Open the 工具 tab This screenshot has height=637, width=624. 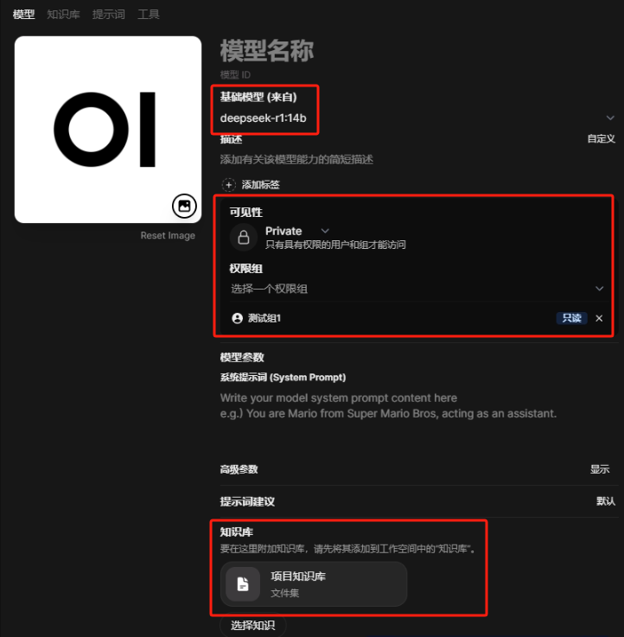tap(149, 14)
